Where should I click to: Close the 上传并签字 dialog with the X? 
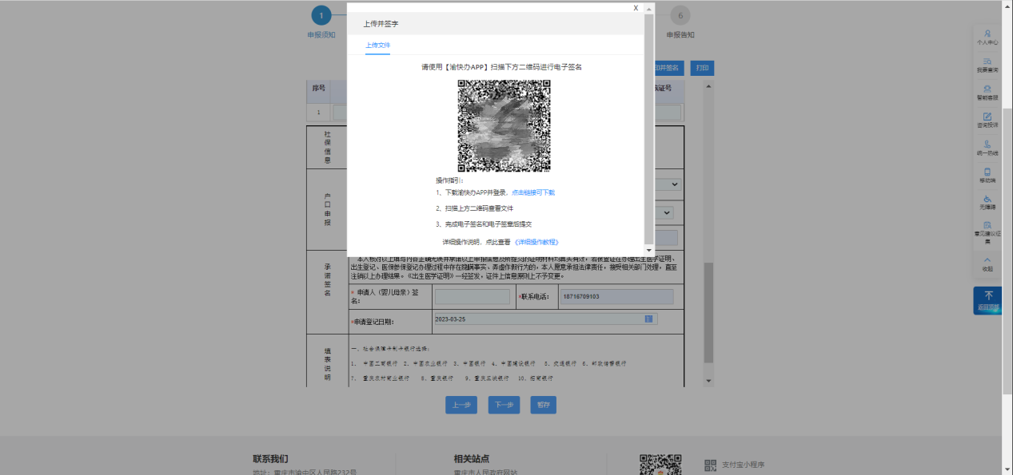click(636, 8)
